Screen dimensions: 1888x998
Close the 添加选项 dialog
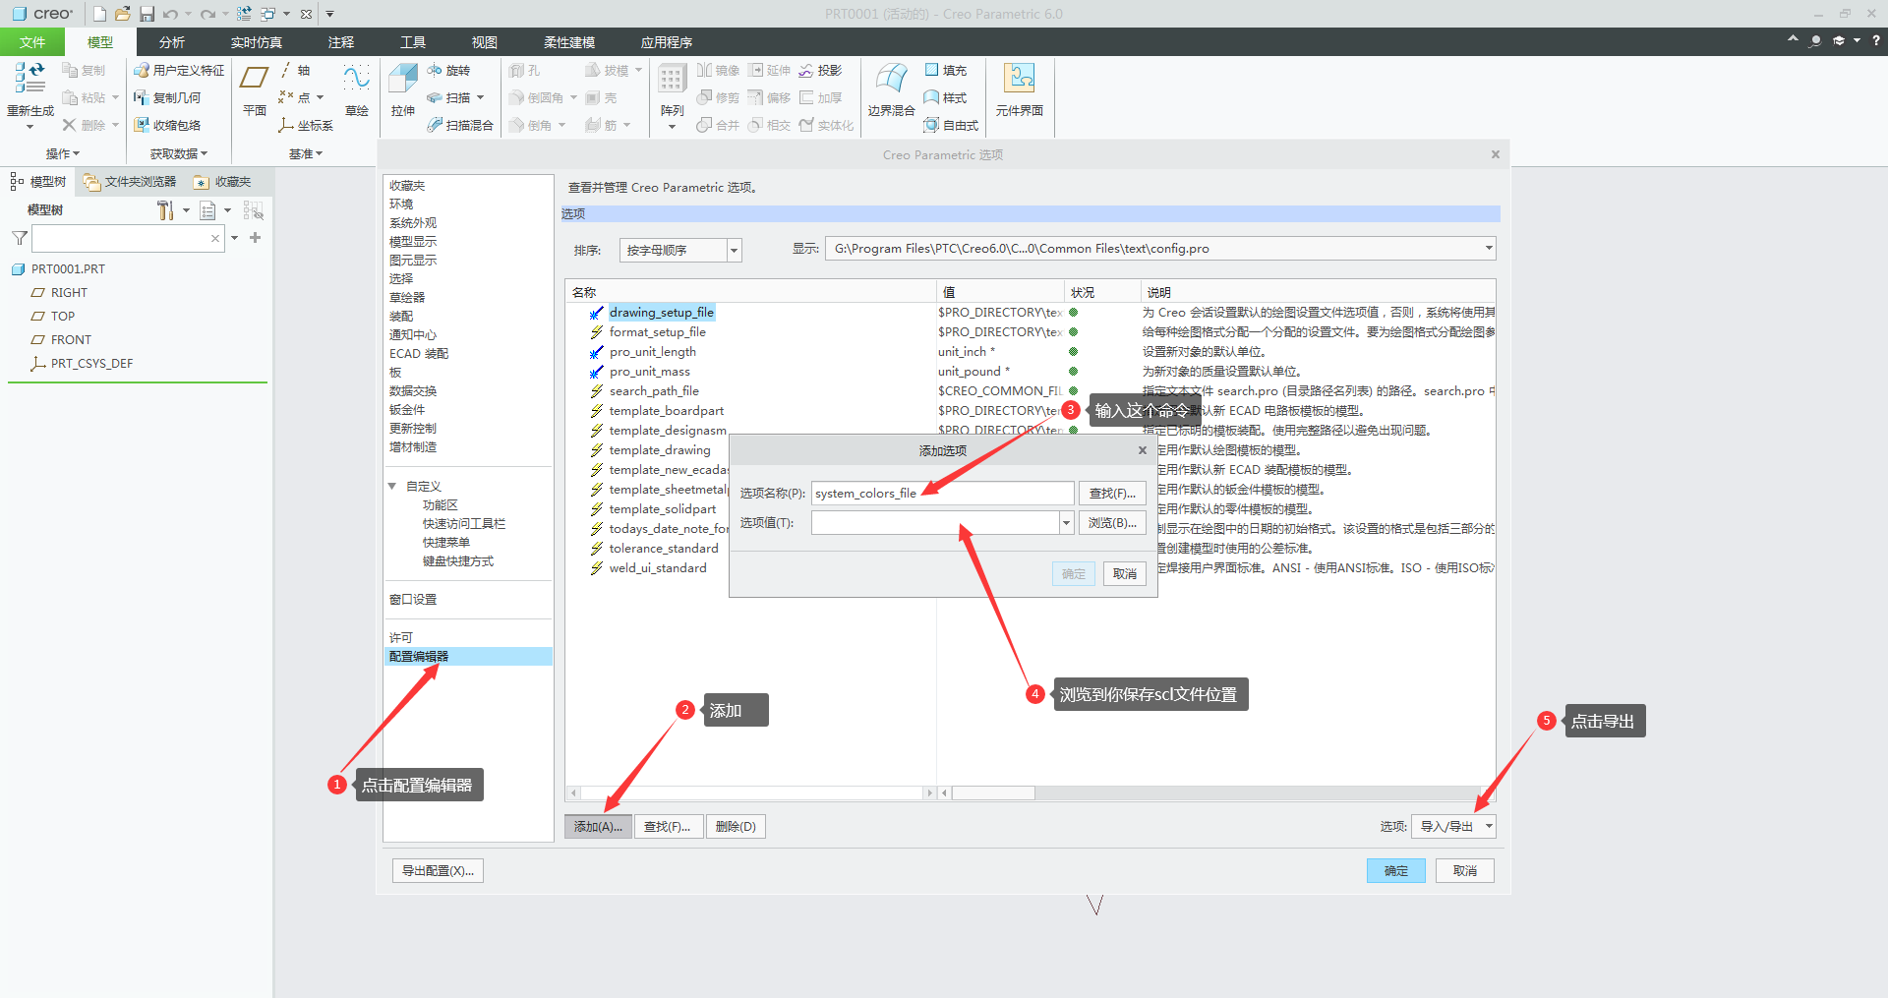click(x=1143, y=450)
